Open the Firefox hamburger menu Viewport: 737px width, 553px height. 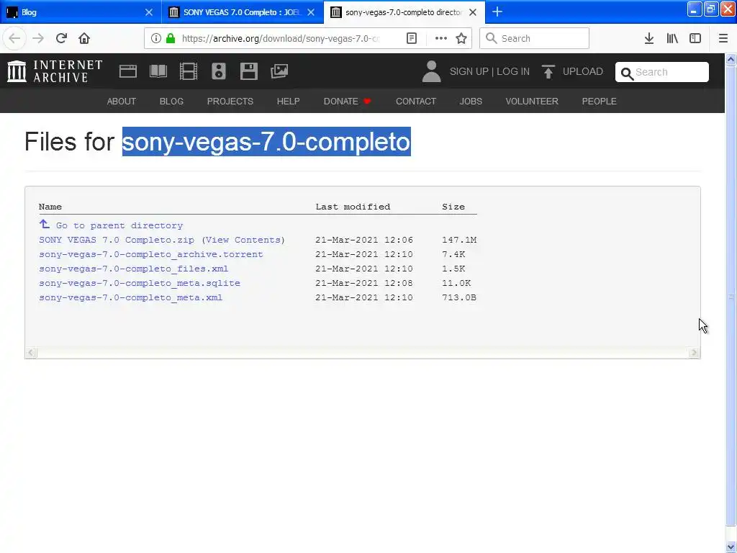pyautogui.click(x=723, y=39)
